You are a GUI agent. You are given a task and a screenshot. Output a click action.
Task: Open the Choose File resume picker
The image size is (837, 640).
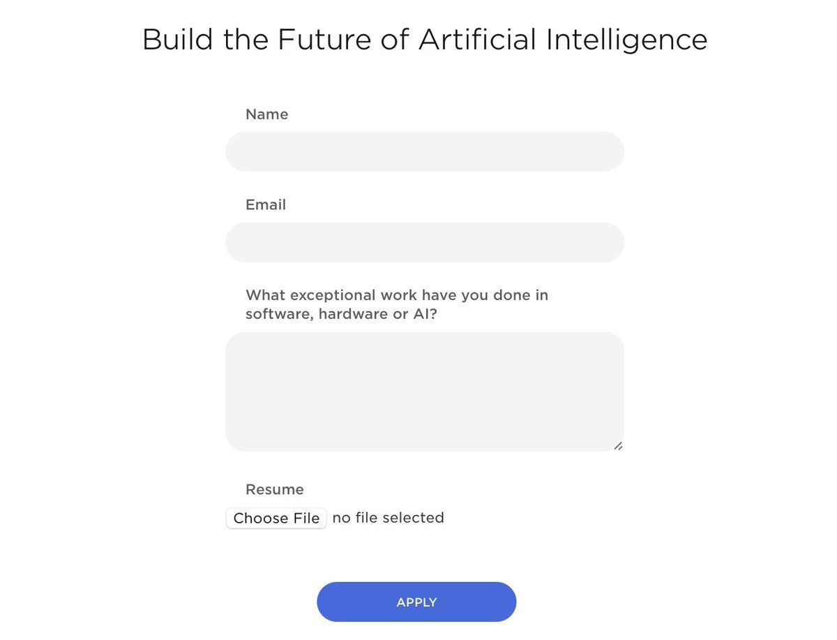point(276,518)
